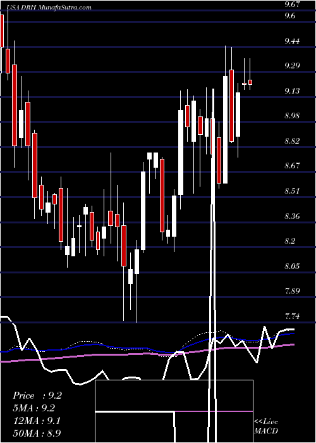Image resolution: width=316 pixels, height=443 pixels.
Task: Click the Price : 9.2 readout
Action: pyautogui.click(x=37, y=396)
